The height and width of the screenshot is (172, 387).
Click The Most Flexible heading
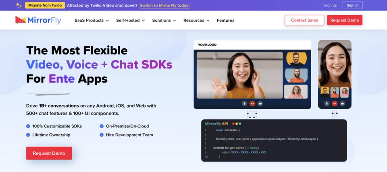tap(77, 50)
